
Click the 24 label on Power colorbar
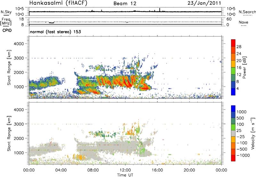[239, 54]
